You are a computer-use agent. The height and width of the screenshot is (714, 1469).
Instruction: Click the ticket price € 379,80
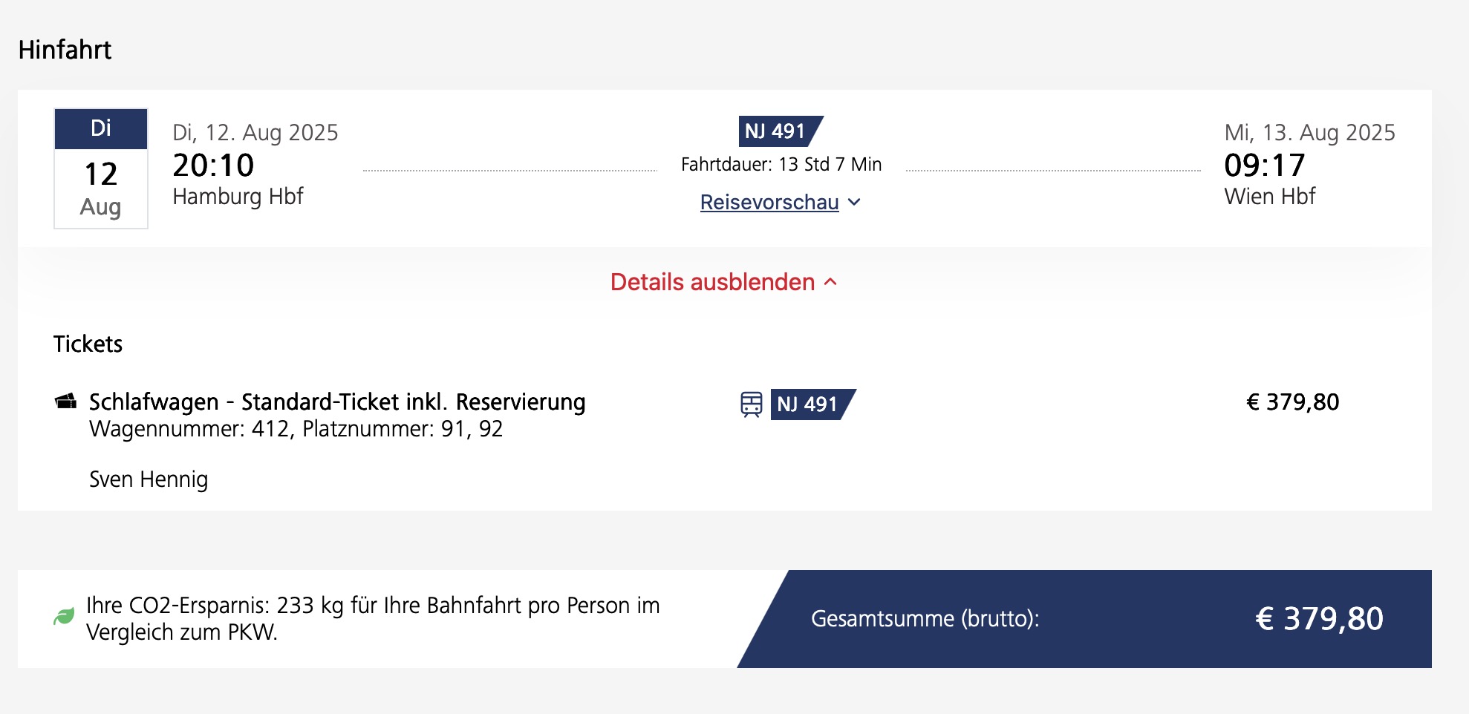click(x=1292, y=402)
